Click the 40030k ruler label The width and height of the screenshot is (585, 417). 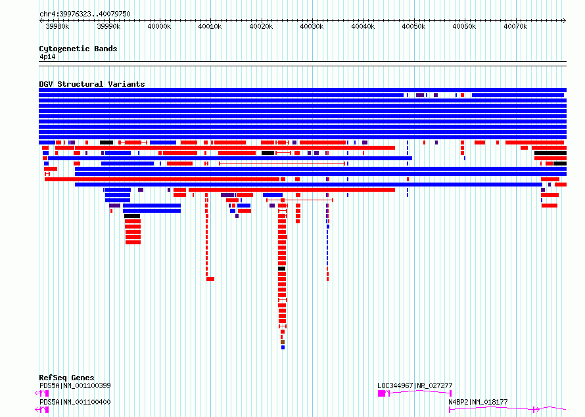click(312, 27)
